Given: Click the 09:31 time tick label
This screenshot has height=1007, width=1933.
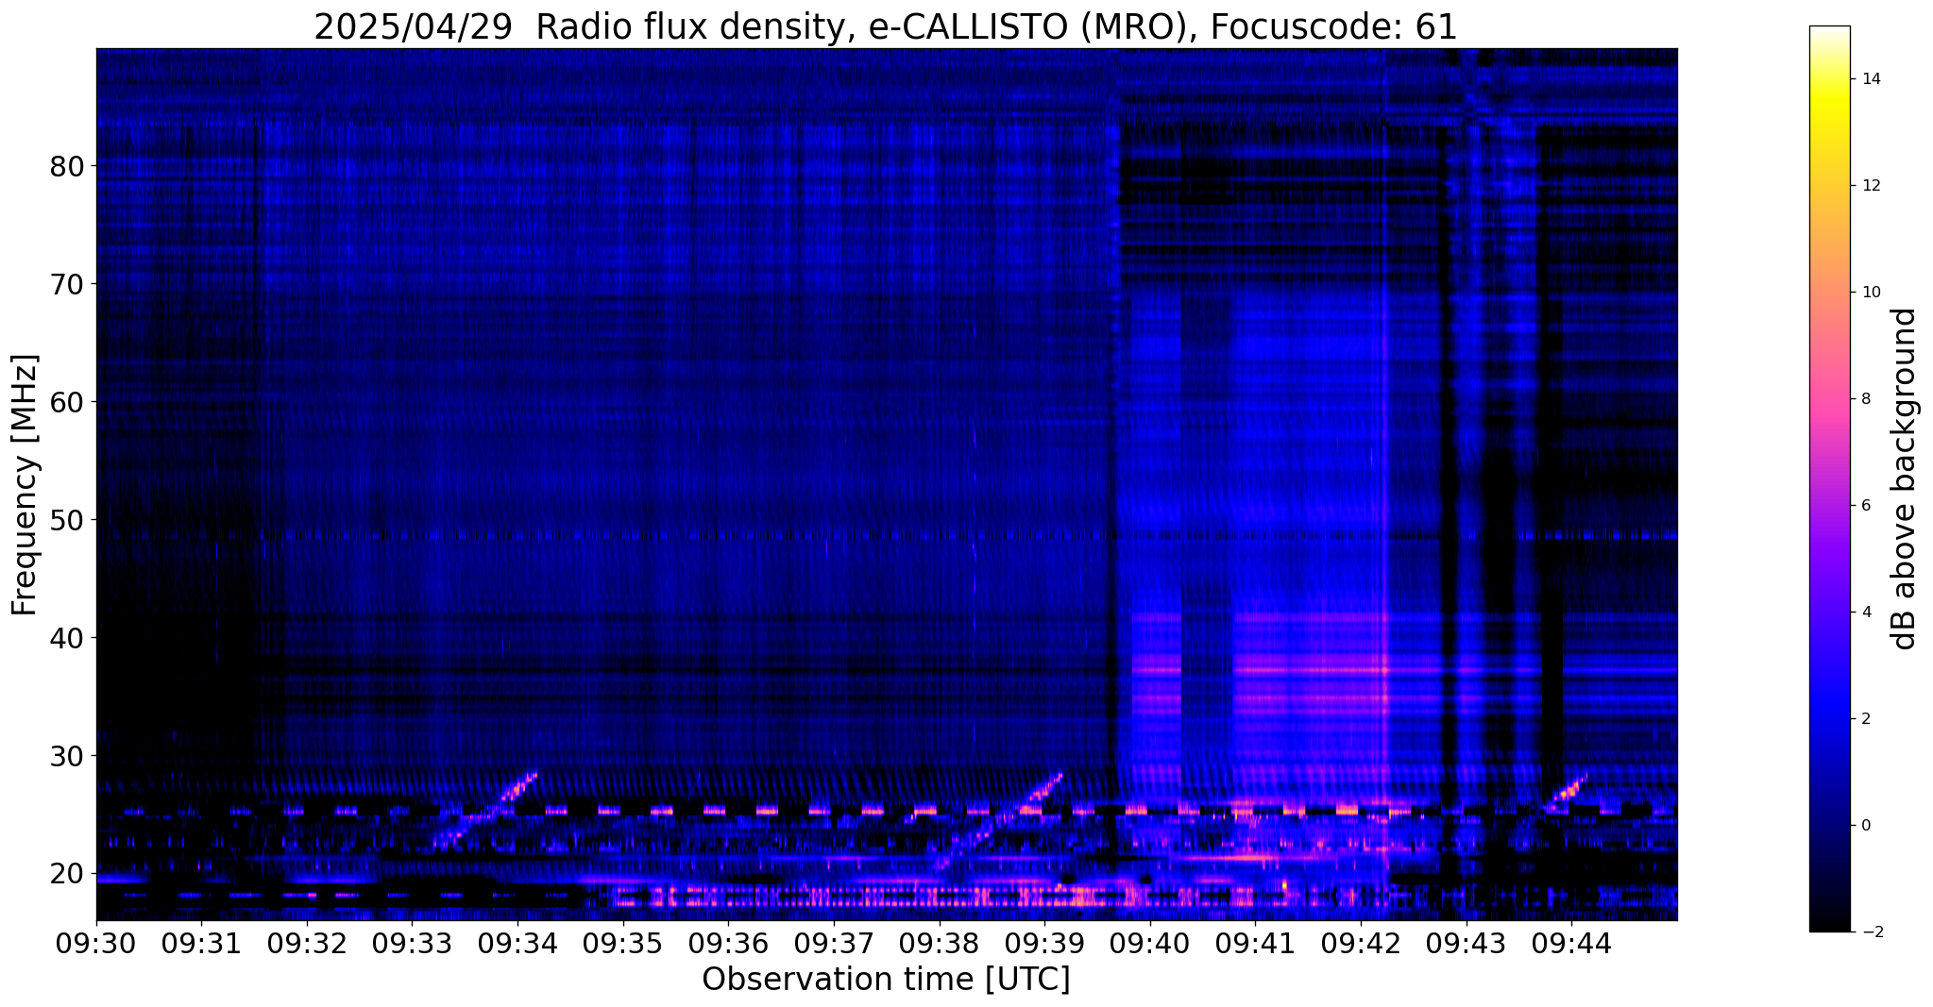Looking at the screenshot, I should click(201, 943).
